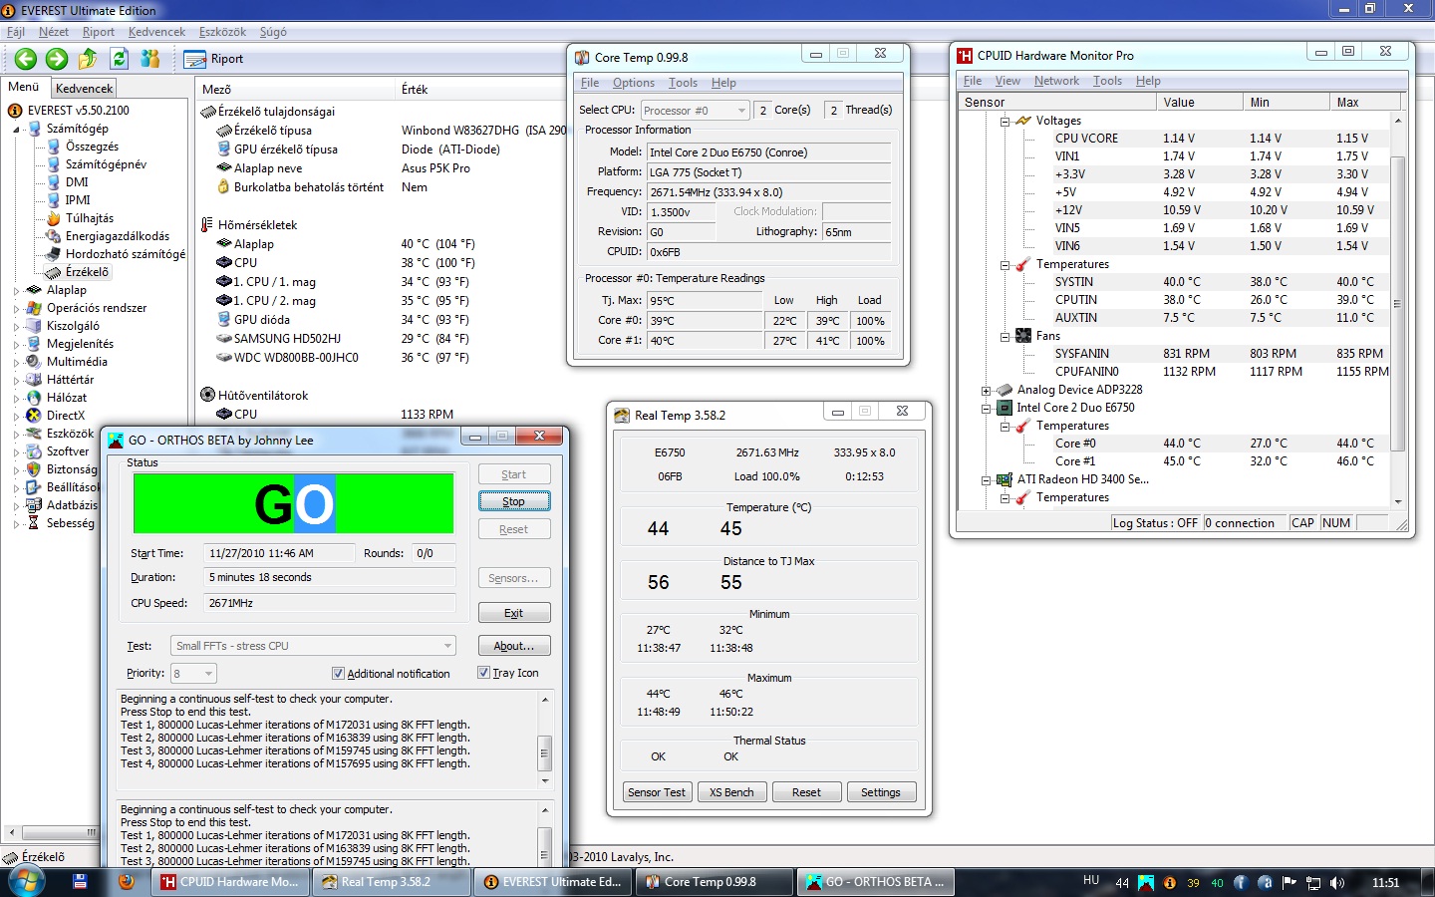
Task: Open the Fájl menu in EVEREST
Action: point(16,32)
